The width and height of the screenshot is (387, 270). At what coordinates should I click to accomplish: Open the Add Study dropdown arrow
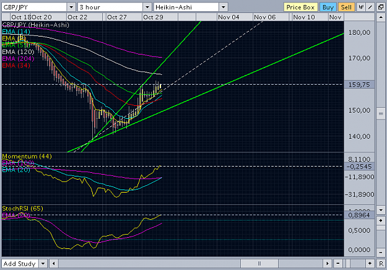[43, 264]
